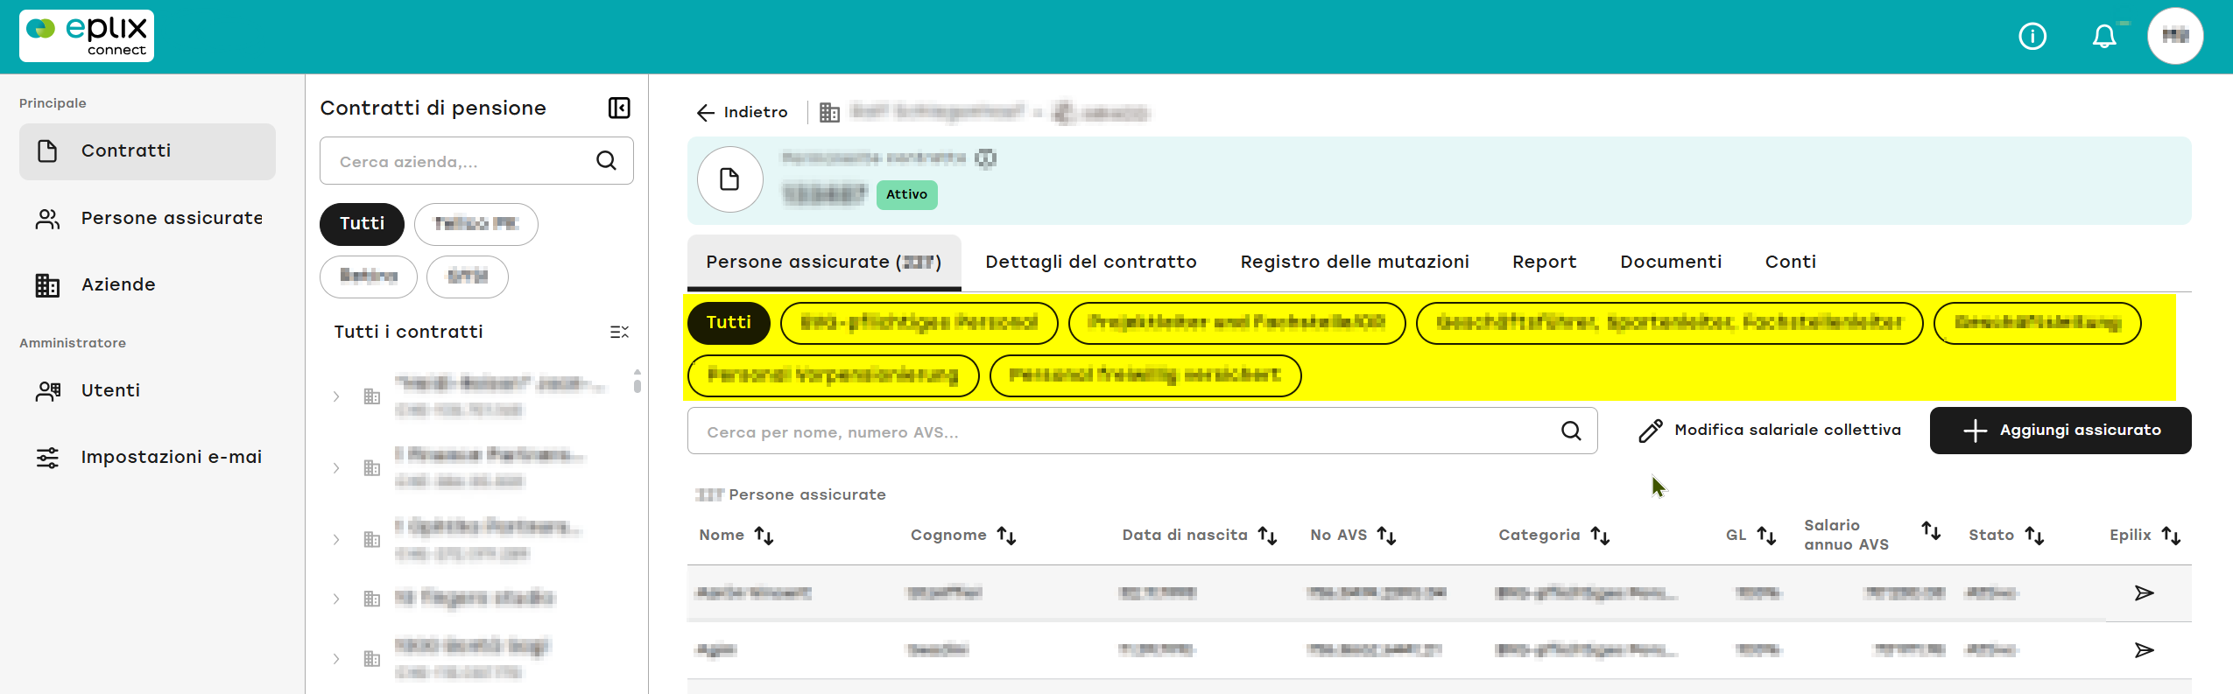Select the blurred filter pill right of contracts Tutti
The height and width of the screenshot is (694, 2233).
(x=476, y=224)
